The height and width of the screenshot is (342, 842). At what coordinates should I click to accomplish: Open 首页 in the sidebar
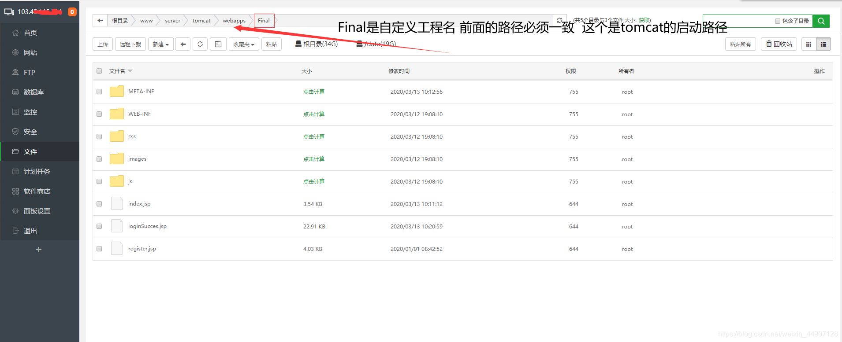(x=40, y=33)
